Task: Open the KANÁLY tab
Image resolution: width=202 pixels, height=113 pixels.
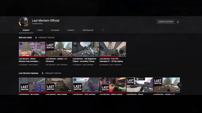Action: coord(71,30)
